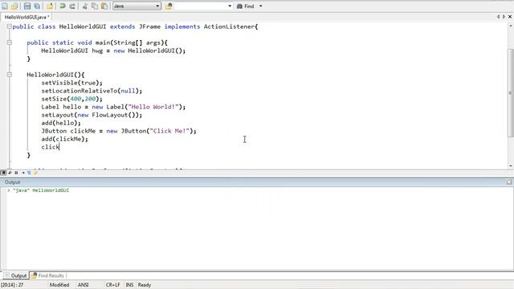Click the Copy icon
Screen dimensions: 514x289
tap(95, 6)
